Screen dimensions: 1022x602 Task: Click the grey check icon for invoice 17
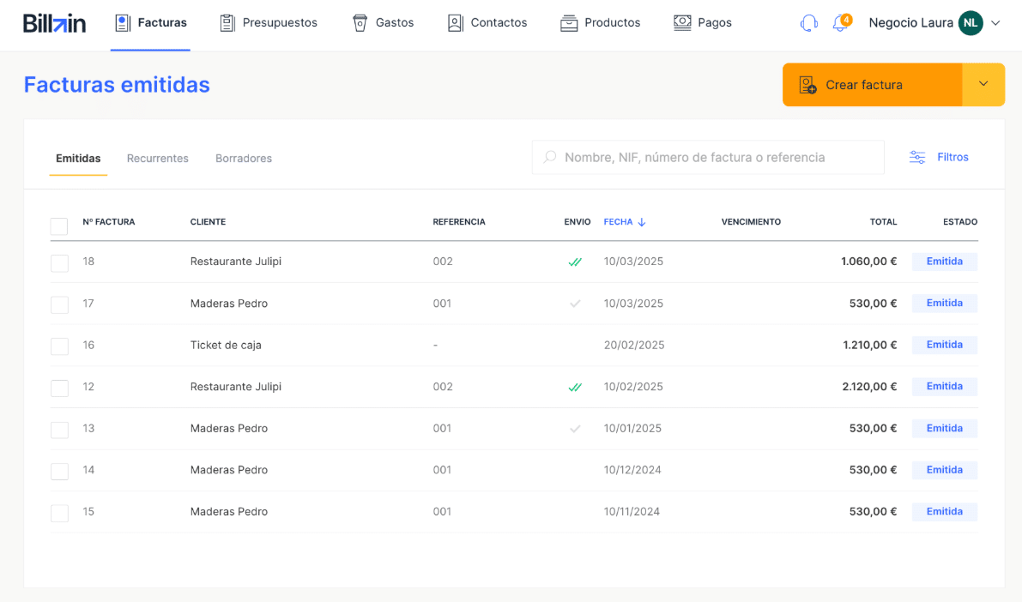tap(575, 304)
